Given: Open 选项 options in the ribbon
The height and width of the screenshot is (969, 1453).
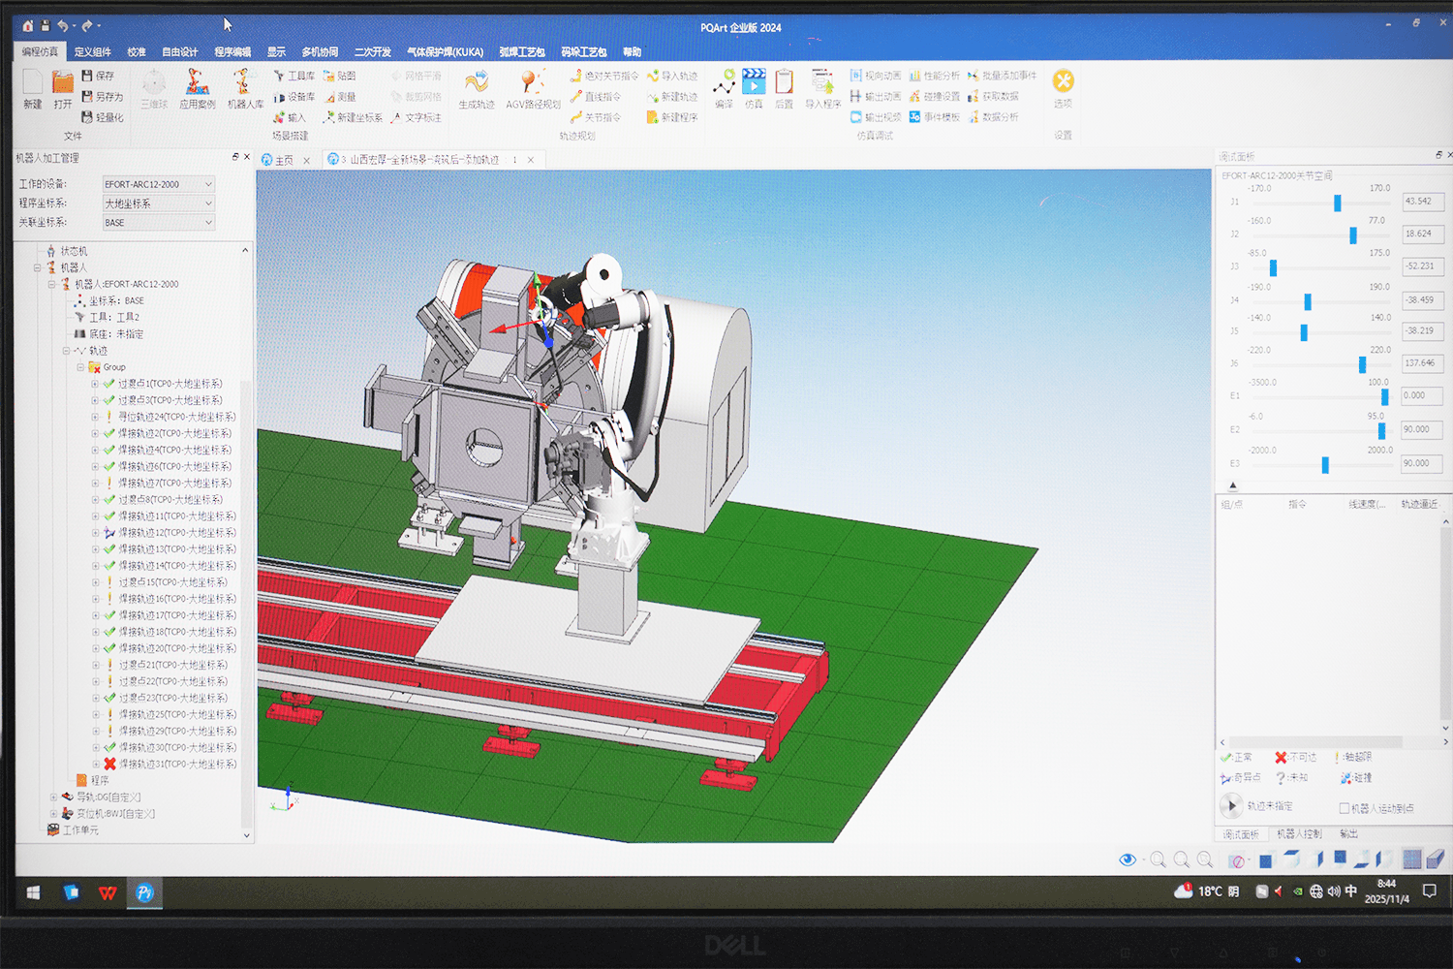Looking at the screenshot, I should click(1063, 82).
